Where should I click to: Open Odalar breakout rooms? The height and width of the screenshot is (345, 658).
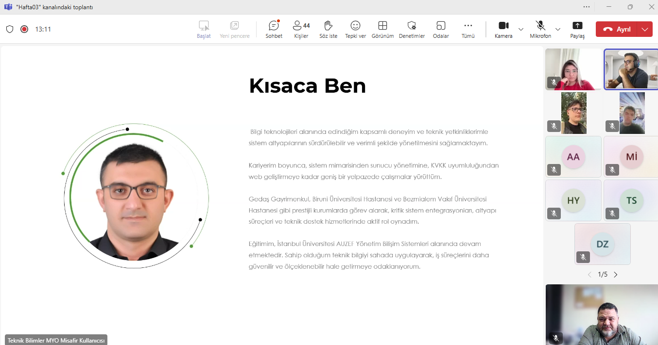pyautogui.click(x=441, y=29)
